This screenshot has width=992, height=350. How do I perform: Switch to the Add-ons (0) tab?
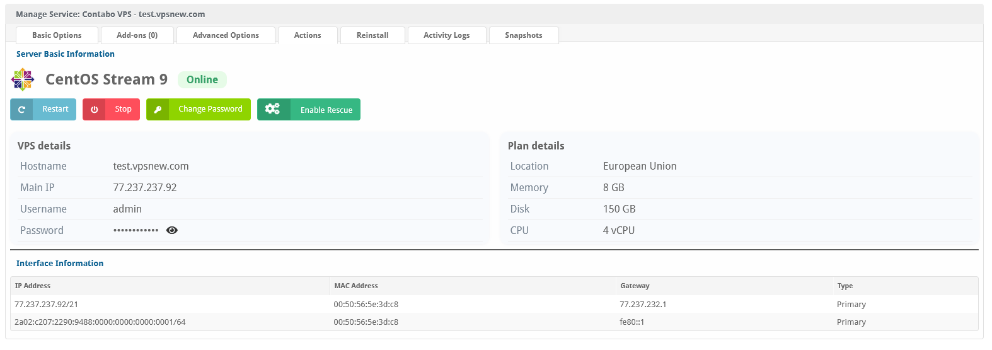tap(137, 35)
